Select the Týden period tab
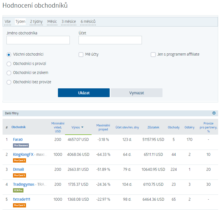Image resolution: width=221 pixels, height=210 pixels. click(20, 21)
